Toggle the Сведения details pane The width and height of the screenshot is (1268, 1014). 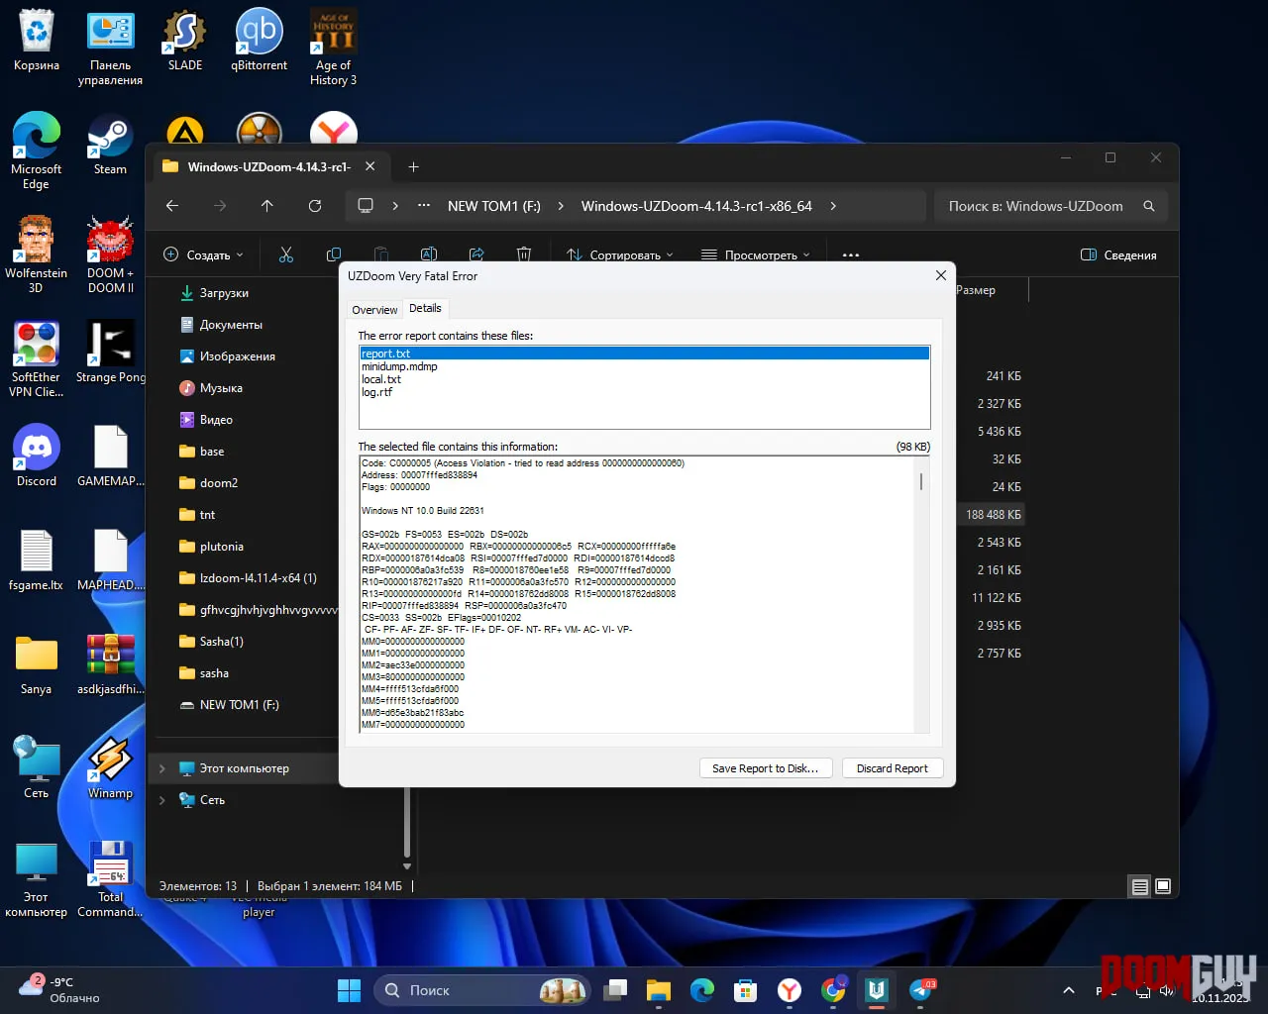[1118, 254]
